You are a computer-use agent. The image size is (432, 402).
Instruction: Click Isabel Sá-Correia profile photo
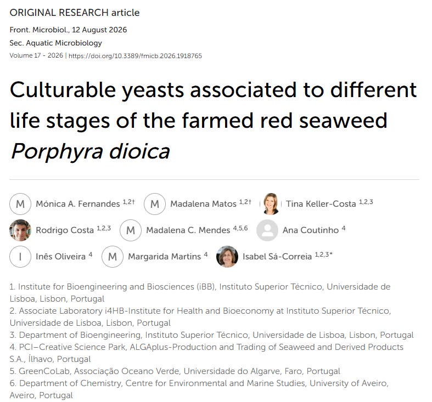pos(227,257)
